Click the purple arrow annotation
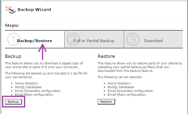This screenshot has height=114, width=188. point(42,52)
